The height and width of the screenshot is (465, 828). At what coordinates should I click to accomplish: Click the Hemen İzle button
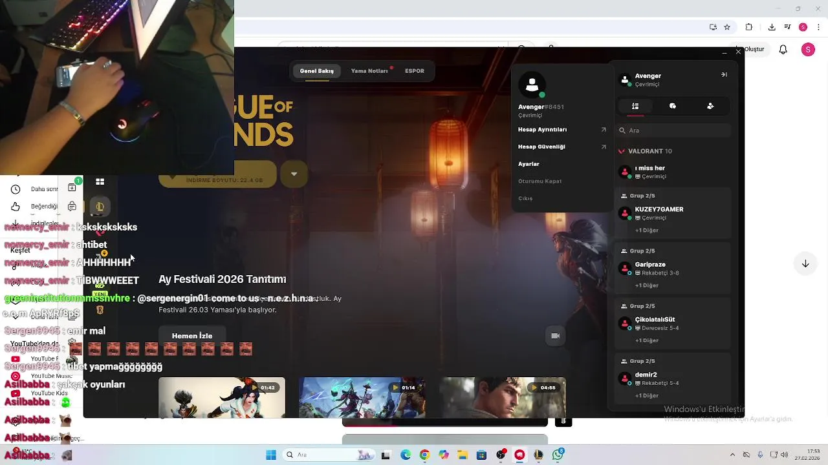point(192,336)
